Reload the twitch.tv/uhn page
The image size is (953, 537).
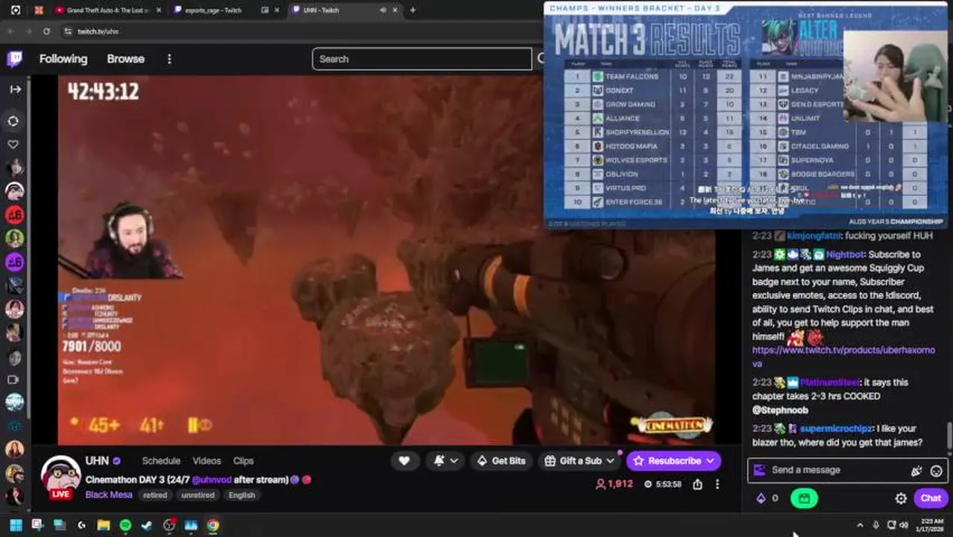pyautogui.click(x=46, y=31)
